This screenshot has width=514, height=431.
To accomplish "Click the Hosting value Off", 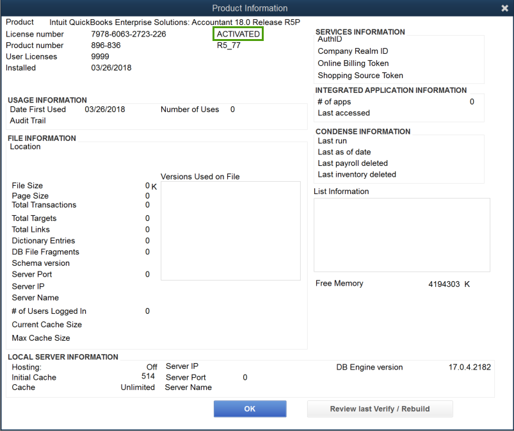I will [x=152, y=367].
